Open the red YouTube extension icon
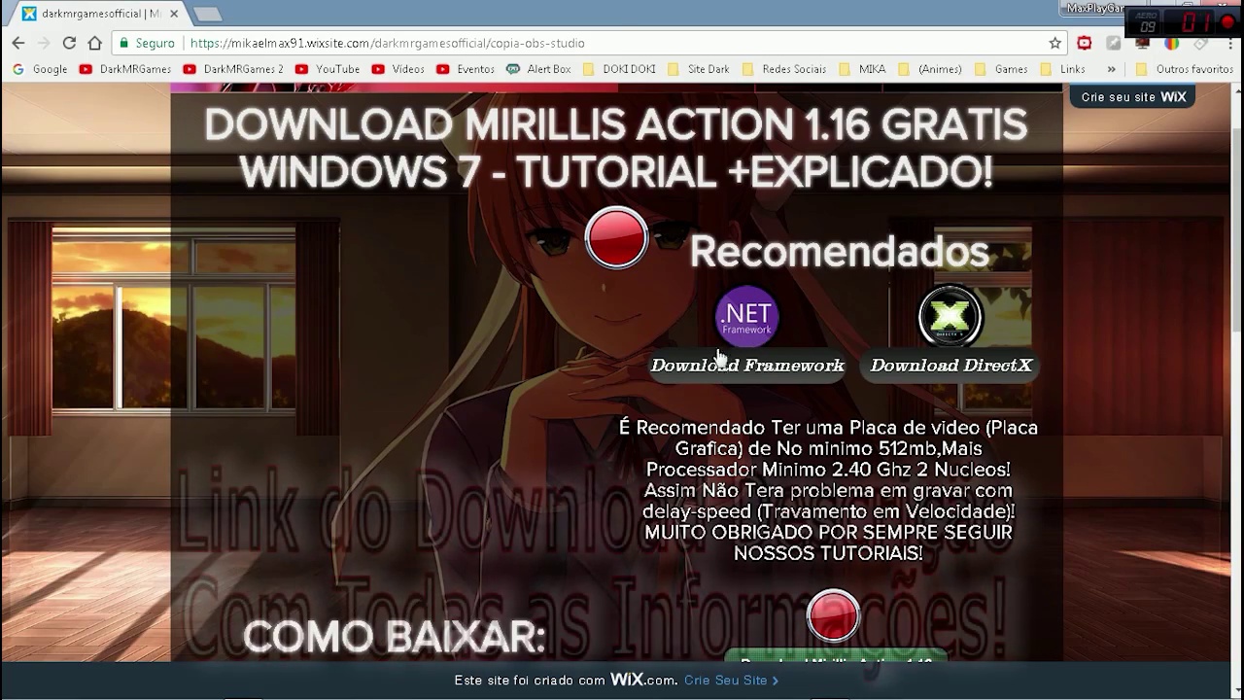The width and height of the screenshot is (1244, 700). [x=1085, y=43]
